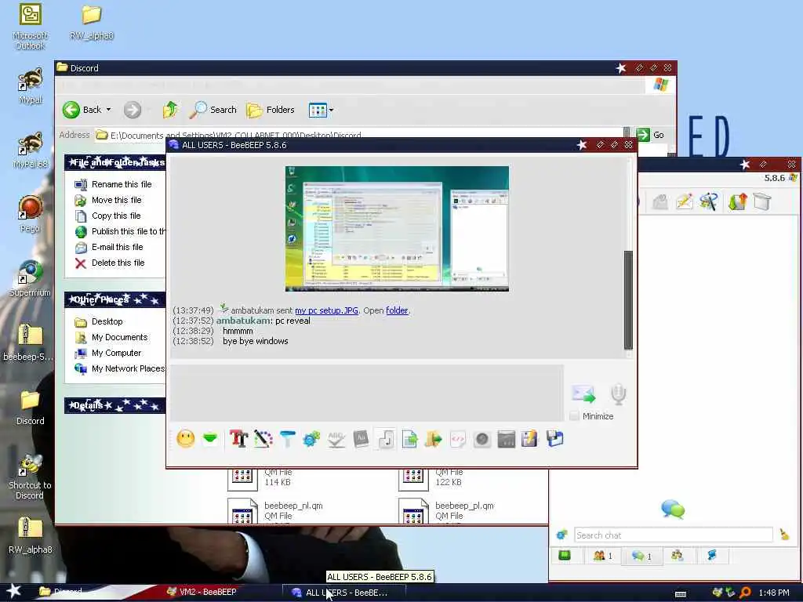Select the beebeep_nl.qm file
This screenshot has height=602, width=803.
277,511
